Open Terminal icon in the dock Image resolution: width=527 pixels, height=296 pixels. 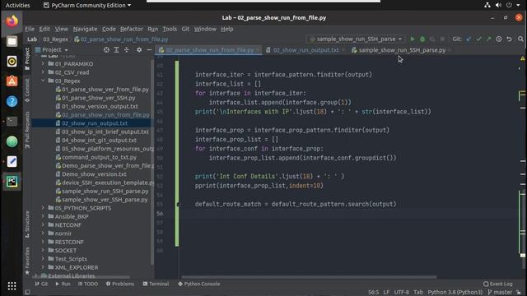[12, 121]
